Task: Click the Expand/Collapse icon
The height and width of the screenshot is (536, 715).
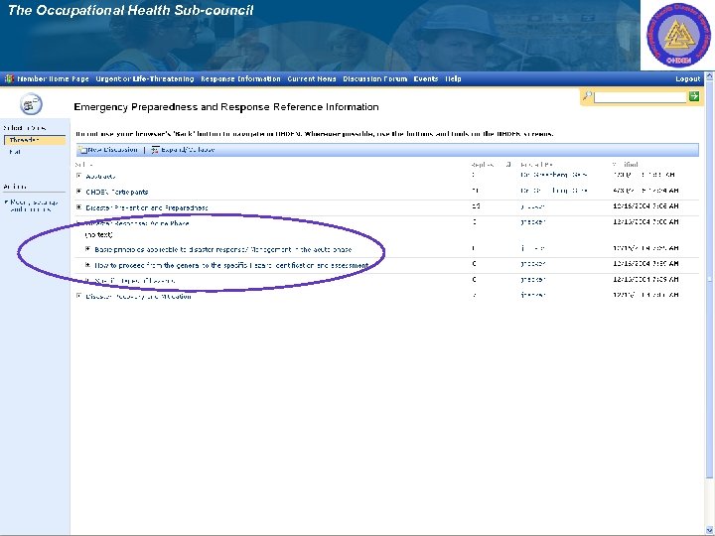Action: (x=156, y=150)
